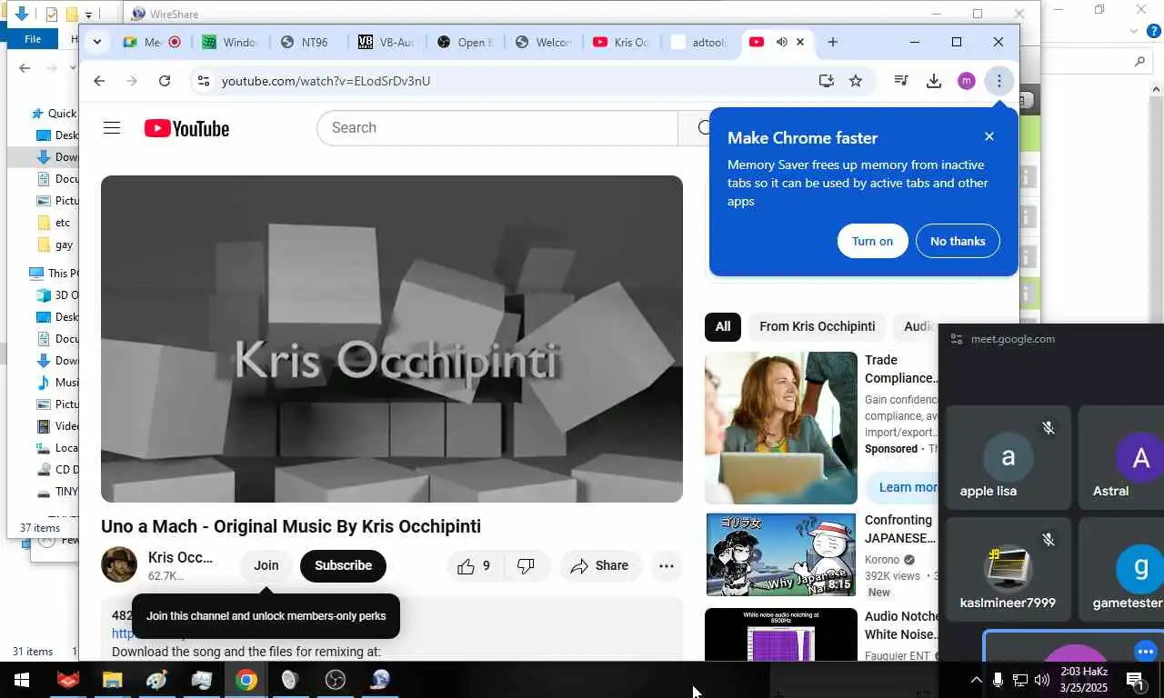Open File Explorer from the taskbar
1164x698 pixels.
click(x=112, y=680)
